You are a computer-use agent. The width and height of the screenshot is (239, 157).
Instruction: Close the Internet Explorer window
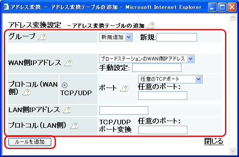click(x=232, y=7)
